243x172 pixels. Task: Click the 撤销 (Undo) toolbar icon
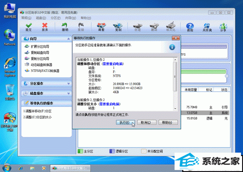coord(65,27)
